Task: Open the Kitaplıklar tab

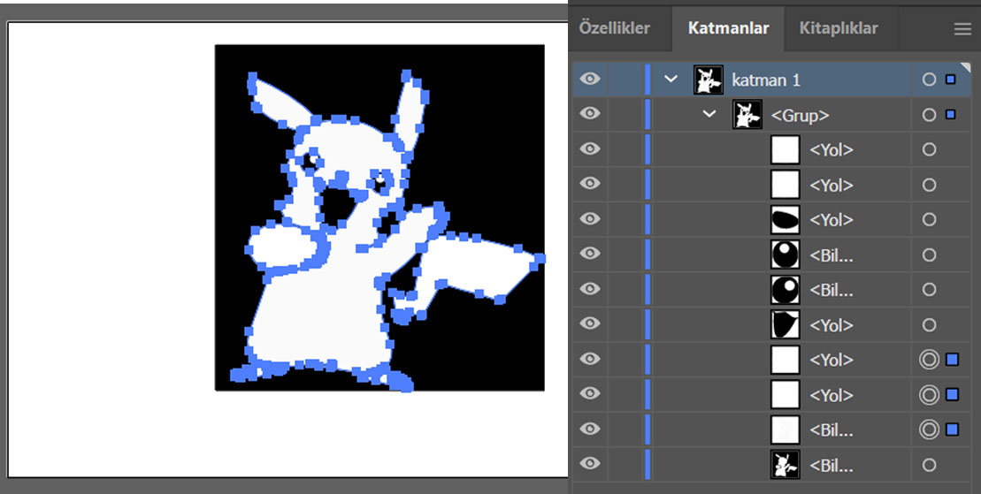Action: point(839,28)
